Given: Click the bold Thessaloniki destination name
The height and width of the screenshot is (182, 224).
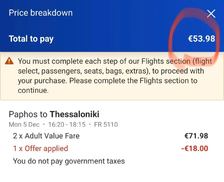Looking at the screenshot, I should 74,114.
